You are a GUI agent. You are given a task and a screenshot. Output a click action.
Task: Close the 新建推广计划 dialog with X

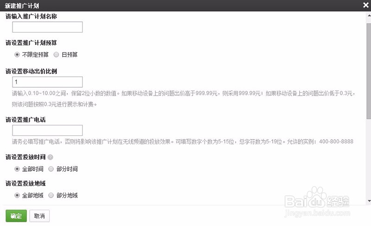pyautogui.click(x=365, y=5)
